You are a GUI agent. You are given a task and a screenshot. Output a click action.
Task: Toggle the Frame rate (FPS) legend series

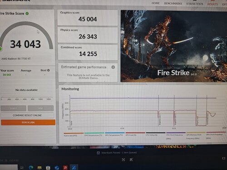(74, 134)
